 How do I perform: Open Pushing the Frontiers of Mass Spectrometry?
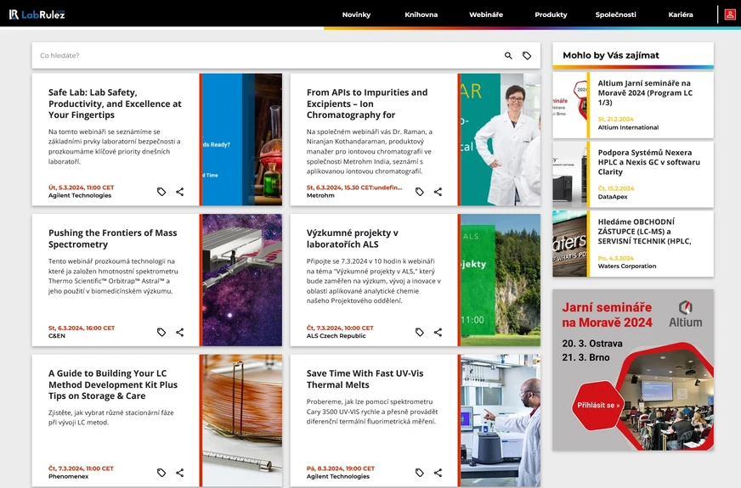tap(112, 238)
